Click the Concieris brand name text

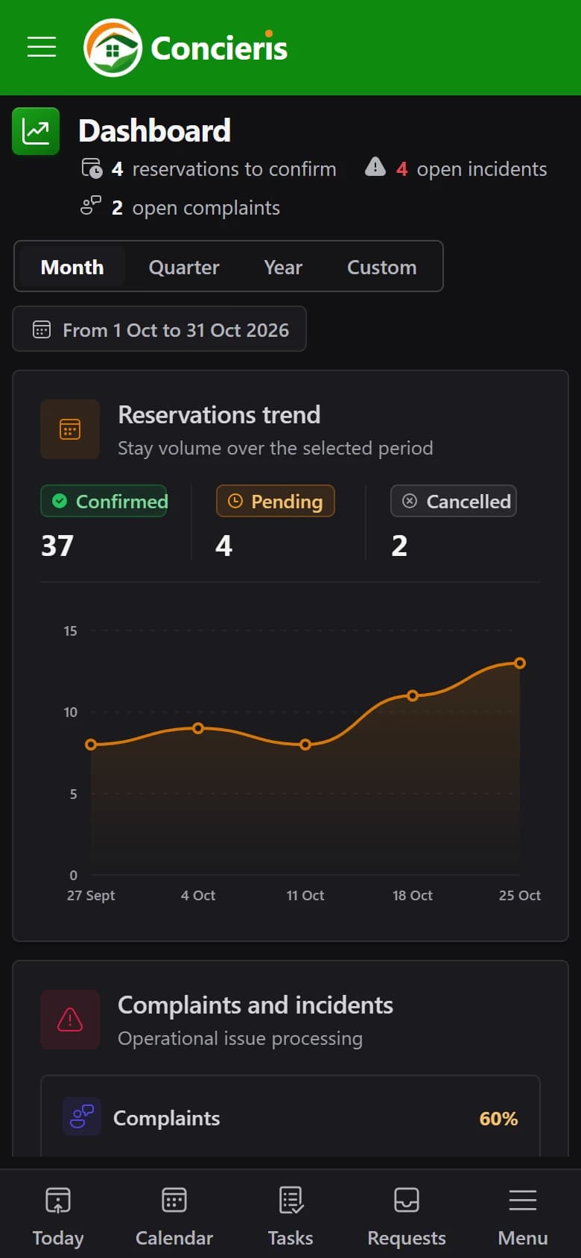click(219, 48)
